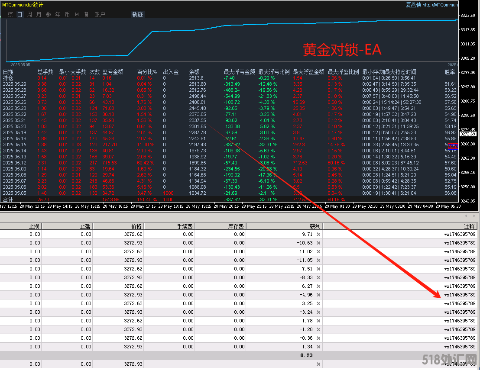Select the 日 (daily) statistics view

click(x=20, y=14)
